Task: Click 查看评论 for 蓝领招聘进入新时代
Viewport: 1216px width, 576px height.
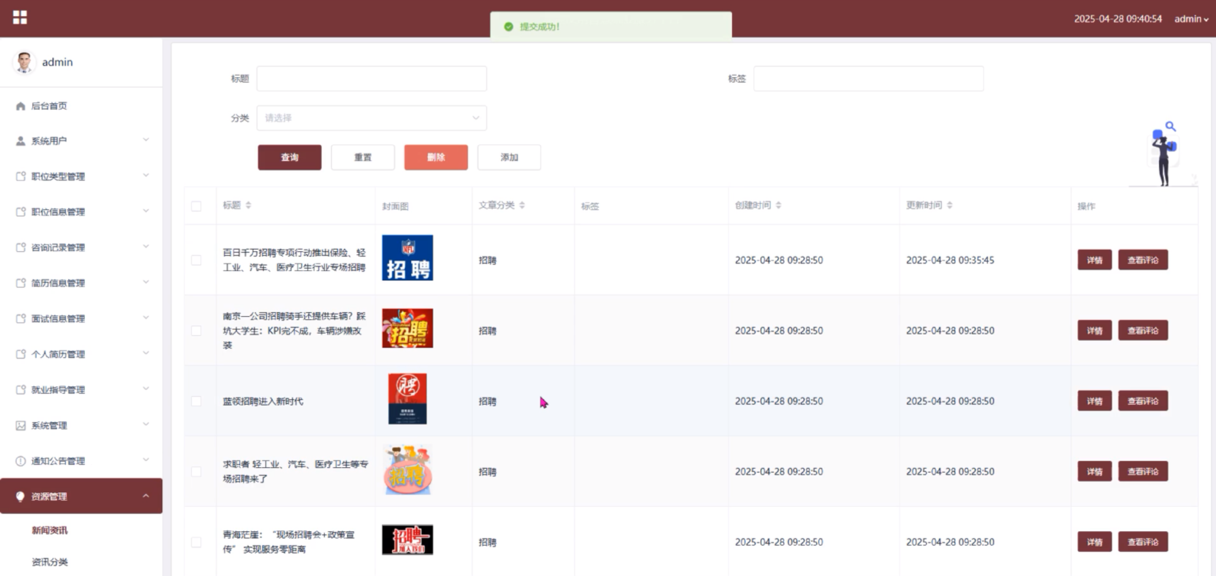Action: pos(1142,401)
